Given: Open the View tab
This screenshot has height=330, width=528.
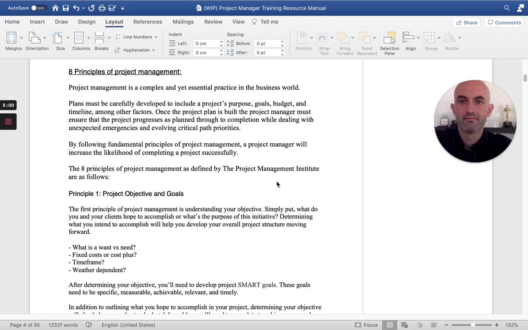Looking at the screenshot, I should pos(238,22).
